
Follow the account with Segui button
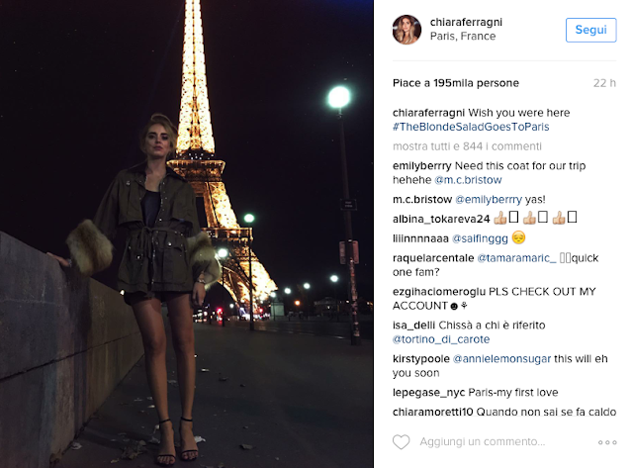[x=591, y=30]
